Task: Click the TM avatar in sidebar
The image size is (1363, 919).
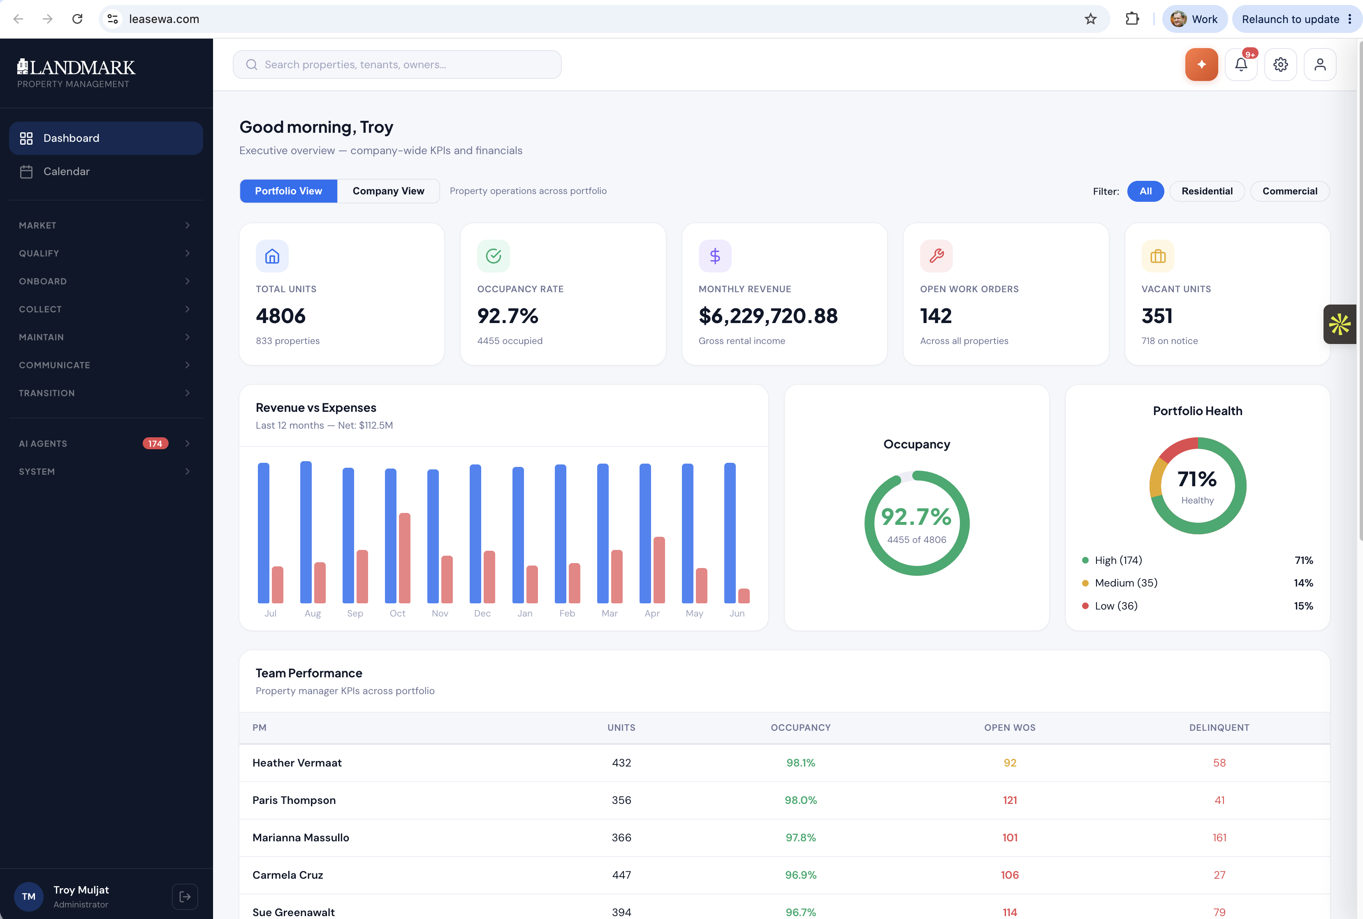Action: click(x=29, y=896)
